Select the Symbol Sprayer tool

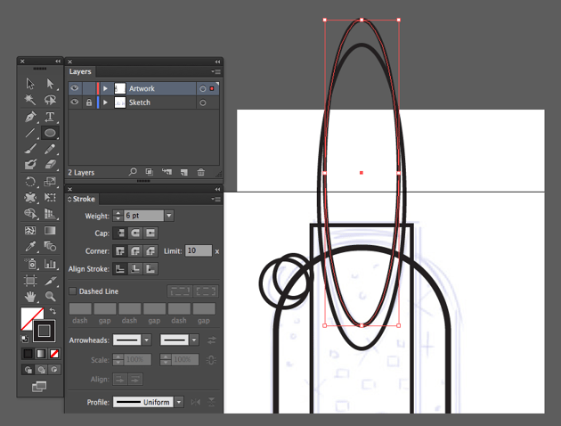30,264
